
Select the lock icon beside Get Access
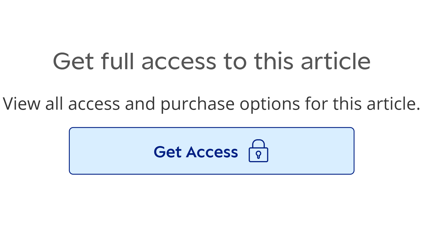pyautogui.click(x=258, y=151)
